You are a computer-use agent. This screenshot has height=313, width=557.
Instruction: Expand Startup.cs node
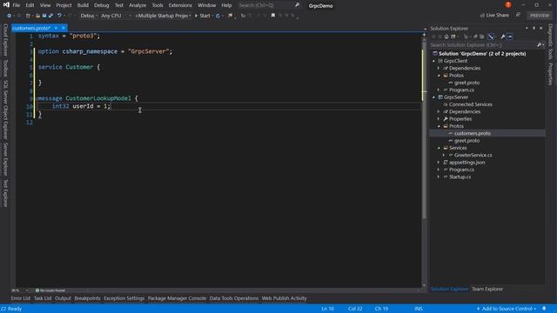pyautogui.click(x=439, y=176)
